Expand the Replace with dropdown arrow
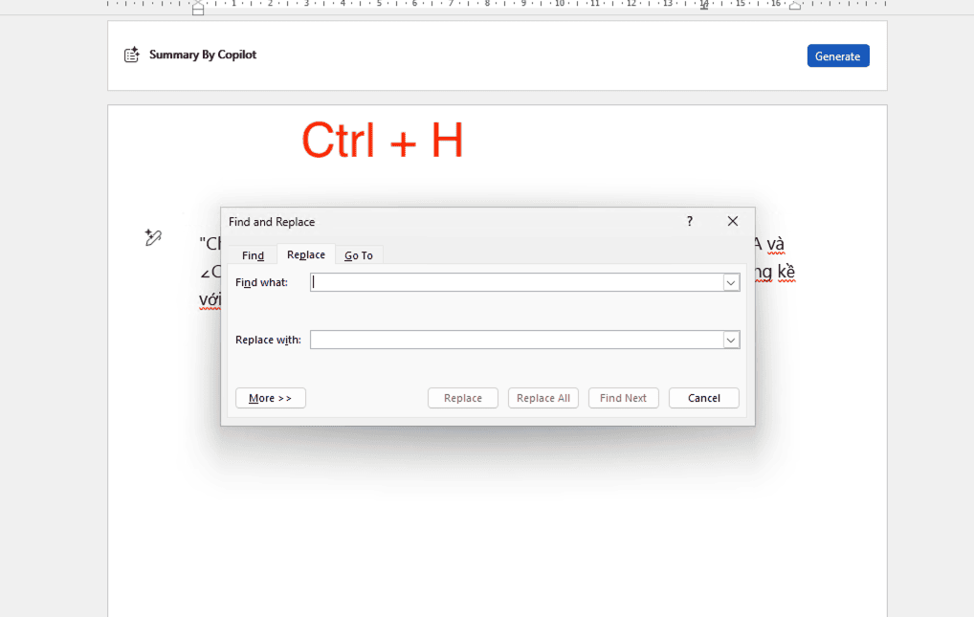The width and height of the screenshot is (974, 617). point(731,340)
